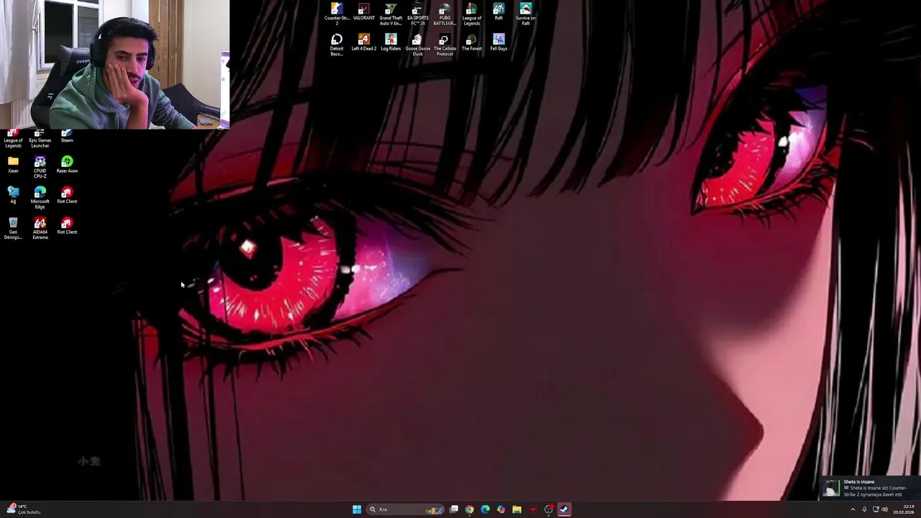
Task: Click the Sheta is insane Steam invite notification
Action: [870, 489]
